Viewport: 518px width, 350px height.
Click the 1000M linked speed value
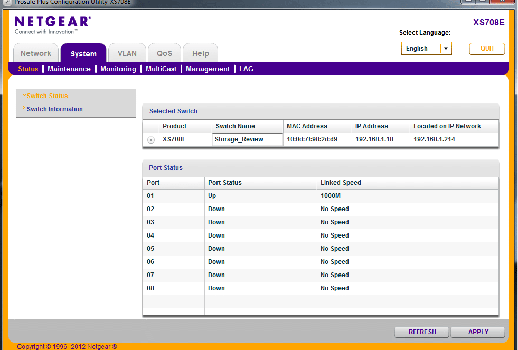(x=331, y=196)
